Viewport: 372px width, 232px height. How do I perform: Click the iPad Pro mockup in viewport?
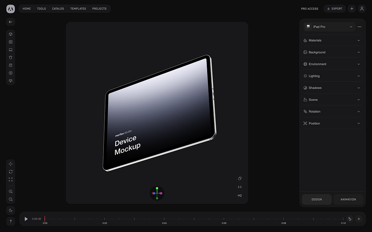pyautogui.click(x=159, y=113)
